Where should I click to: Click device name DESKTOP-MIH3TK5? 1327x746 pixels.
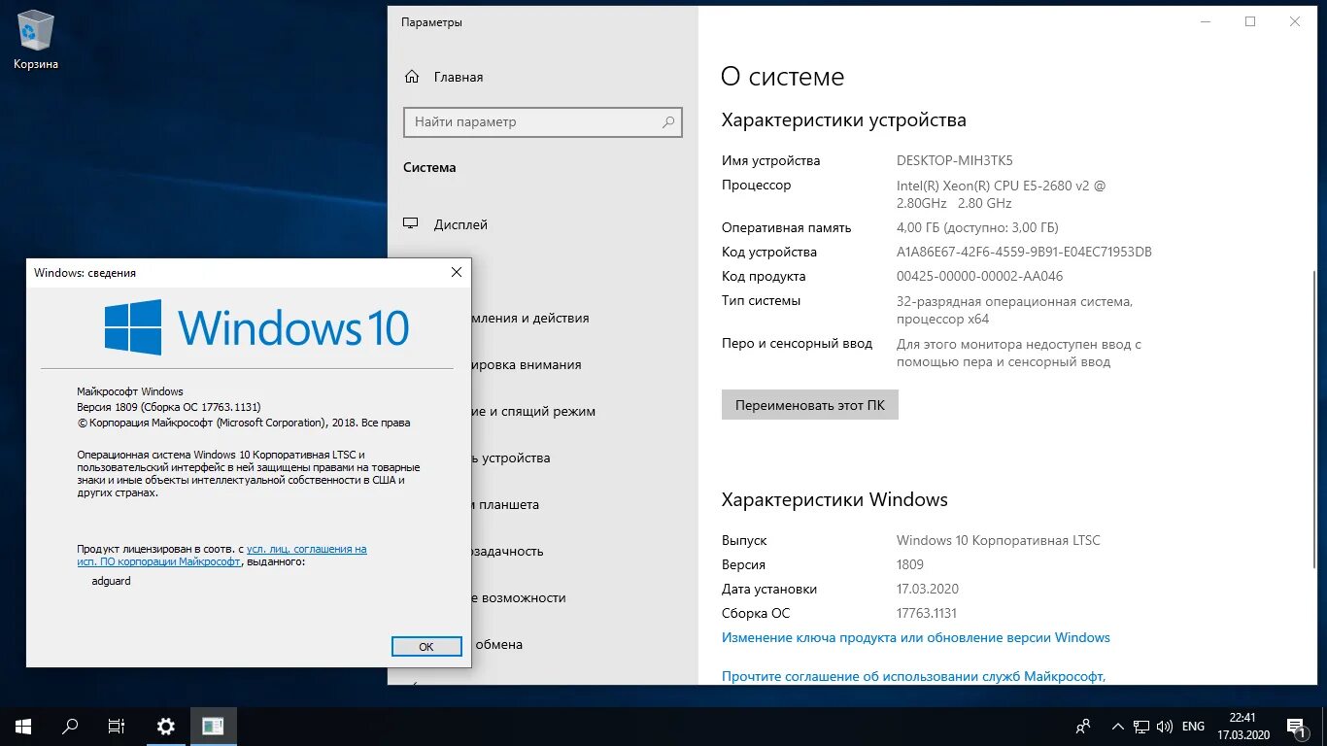point(955,161)
